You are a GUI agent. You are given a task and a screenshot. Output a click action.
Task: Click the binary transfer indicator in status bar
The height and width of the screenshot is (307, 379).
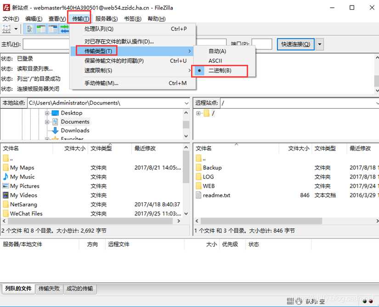290,301
